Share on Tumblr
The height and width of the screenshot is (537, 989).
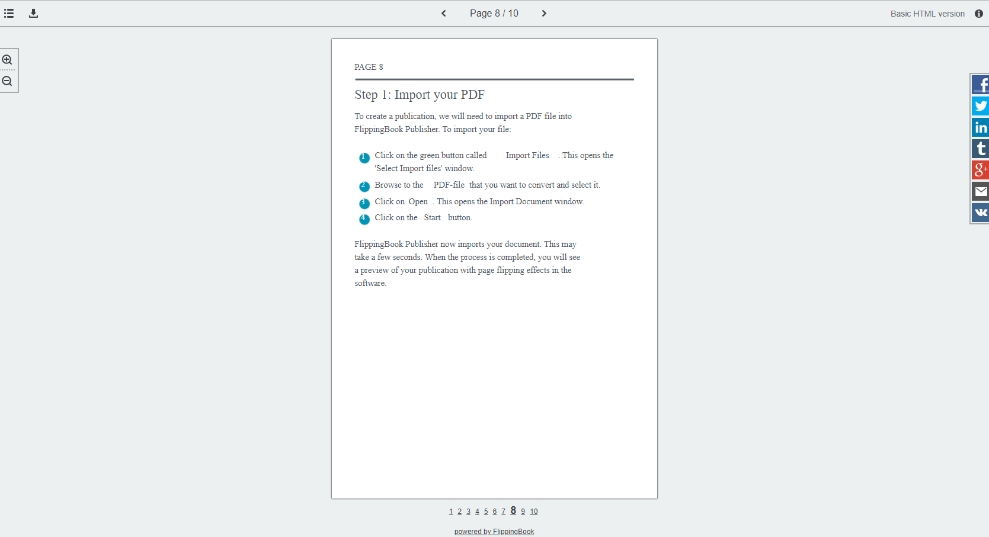point(981,149)
